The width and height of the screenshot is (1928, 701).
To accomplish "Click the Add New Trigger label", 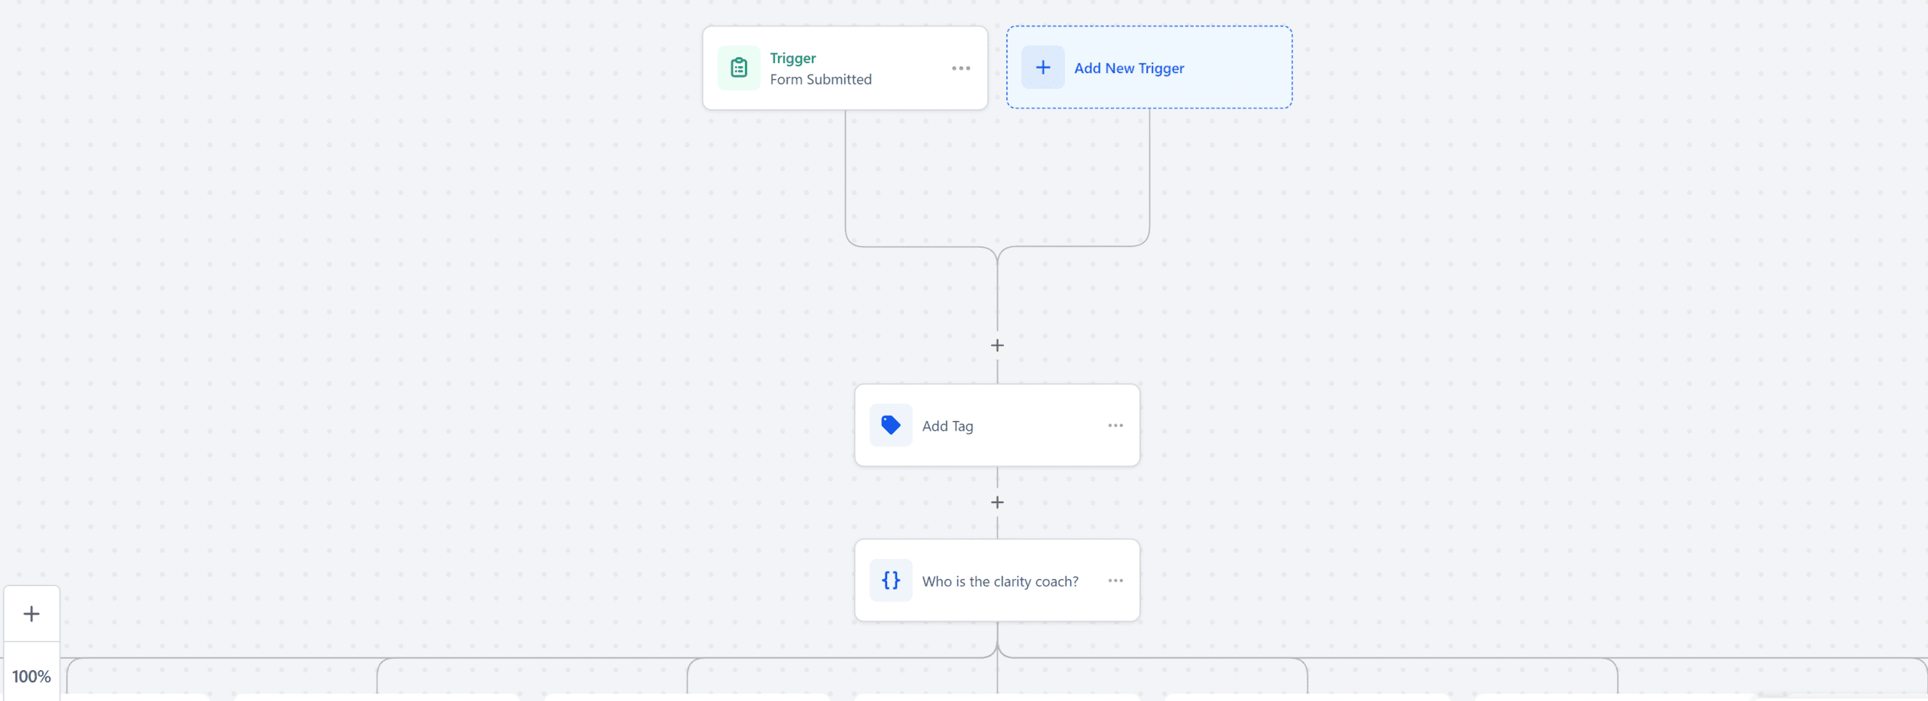I will point(1129,69).
